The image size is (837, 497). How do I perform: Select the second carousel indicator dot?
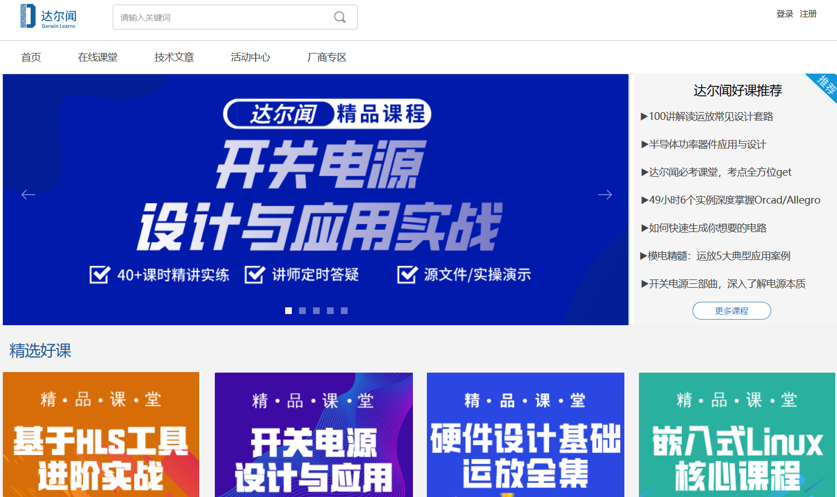click(x=302, y=311)
